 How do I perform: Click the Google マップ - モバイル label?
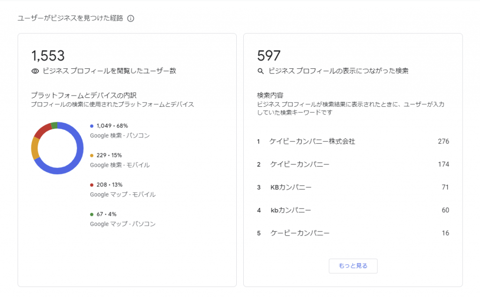tap(123, 194)
